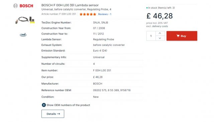214x122 pixels.
Task: Click the quantity input field
Action: pyautogui.click(x=151, y=36)
